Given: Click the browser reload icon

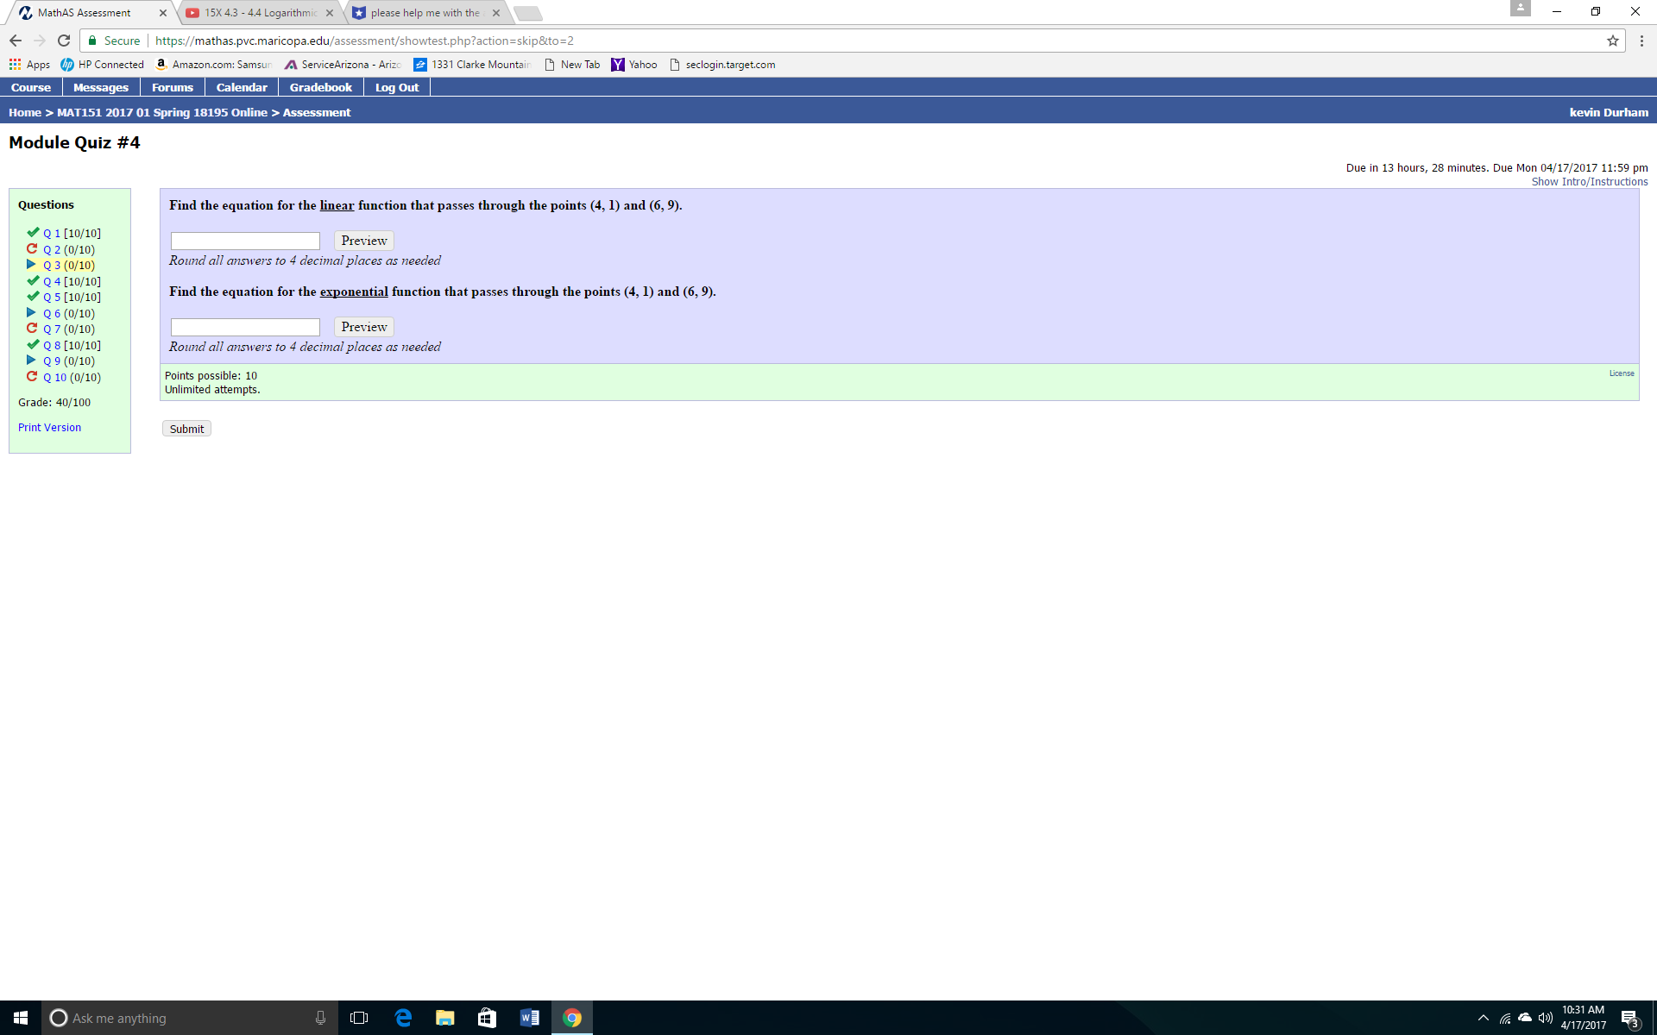Looking at the screenshot, I should [64, 40].
